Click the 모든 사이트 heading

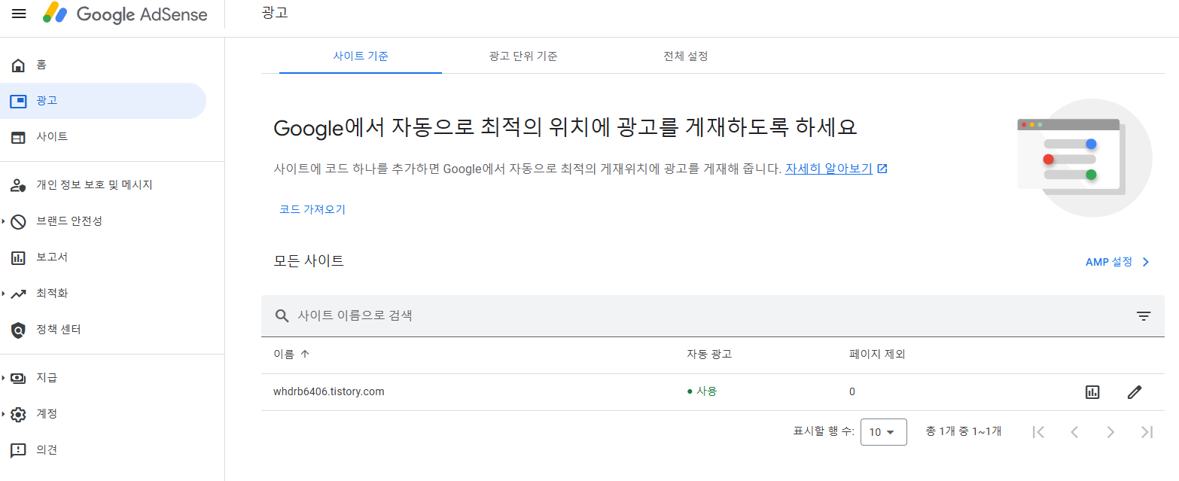click(309, 261)
